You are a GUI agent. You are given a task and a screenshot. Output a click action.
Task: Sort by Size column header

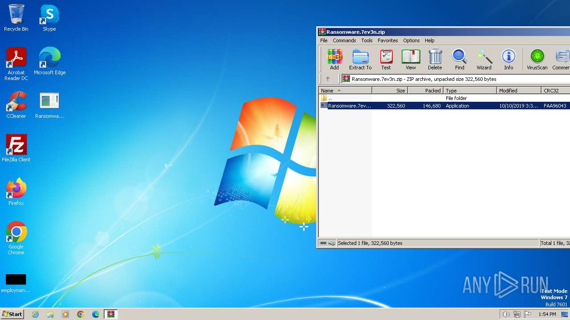[x=390, y=90]
